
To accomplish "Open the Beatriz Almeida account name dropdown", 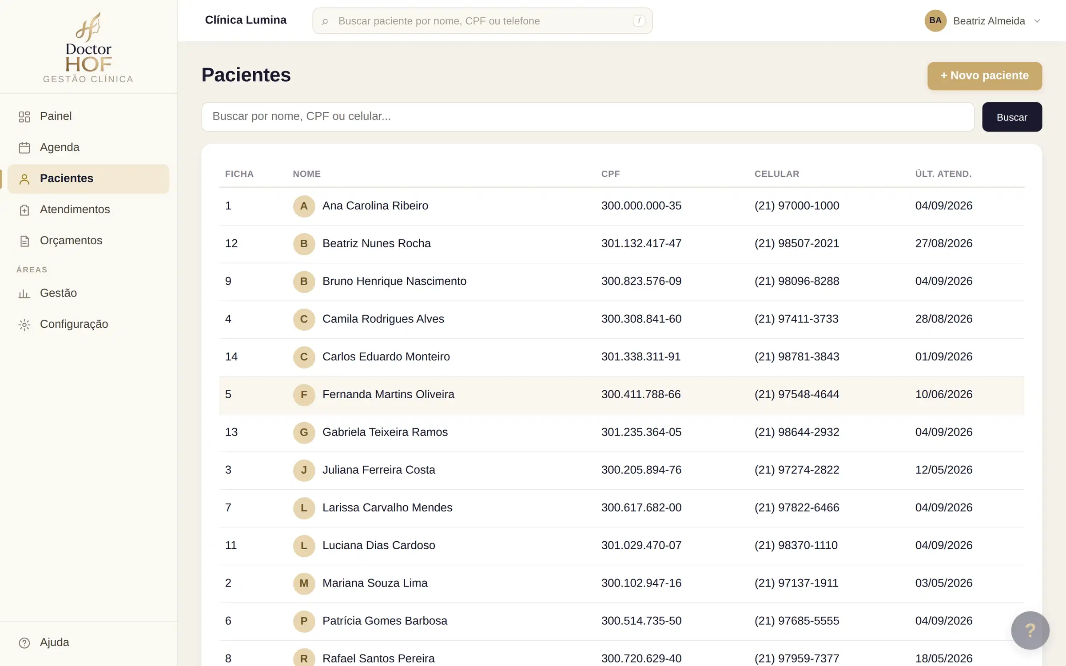I will click(989, 21).
